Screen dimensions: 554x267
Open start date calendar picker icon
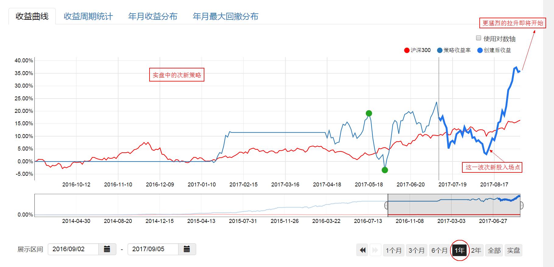coord(107,249)
